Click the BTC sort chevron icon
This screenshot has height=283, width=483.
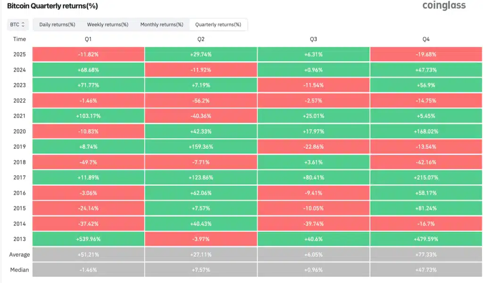[22, 24]
